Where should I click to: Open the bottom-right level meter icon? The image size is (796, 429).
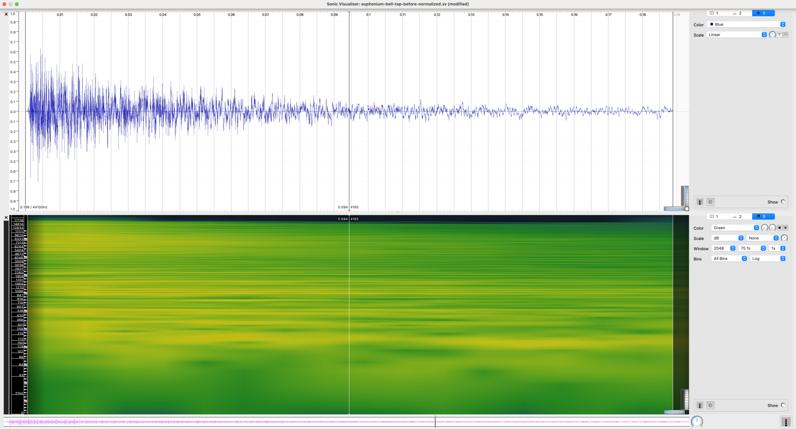[x=786, y=422]
